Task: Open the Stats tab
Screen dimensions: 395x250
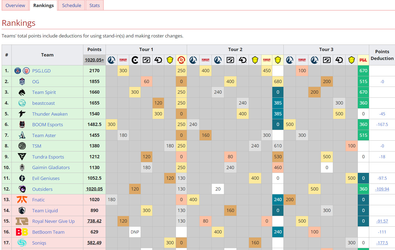Action: tap(94, 5)
